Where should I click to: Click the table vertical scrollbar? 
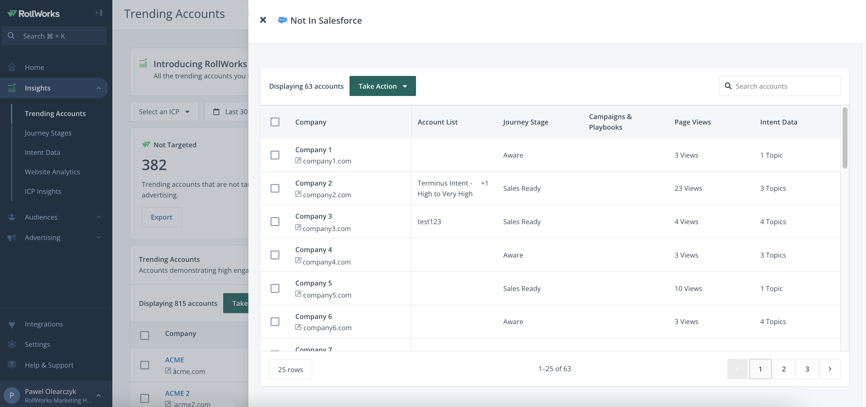coord(845,138)
